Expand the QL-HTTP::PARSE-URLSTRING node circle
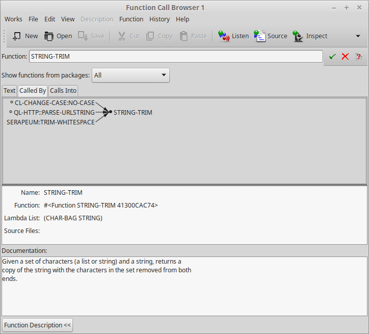 coord(11,112)
